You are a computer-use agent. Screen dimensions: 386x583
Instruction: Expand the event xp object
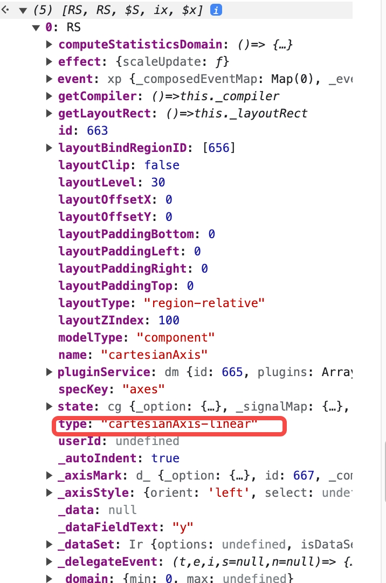click(x=49, y=79)
